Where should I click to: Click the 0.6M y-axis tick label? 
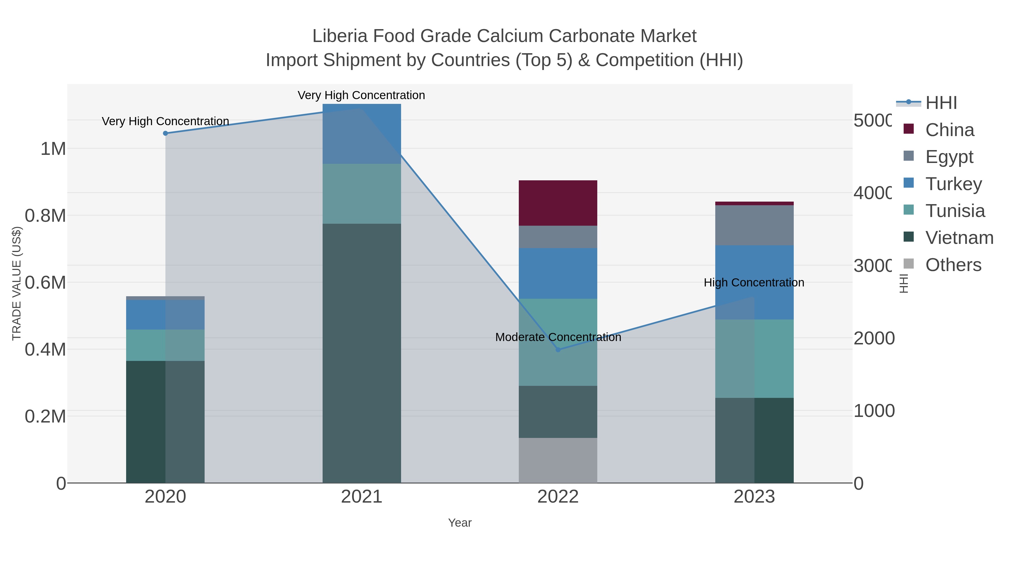click(45, 283)
